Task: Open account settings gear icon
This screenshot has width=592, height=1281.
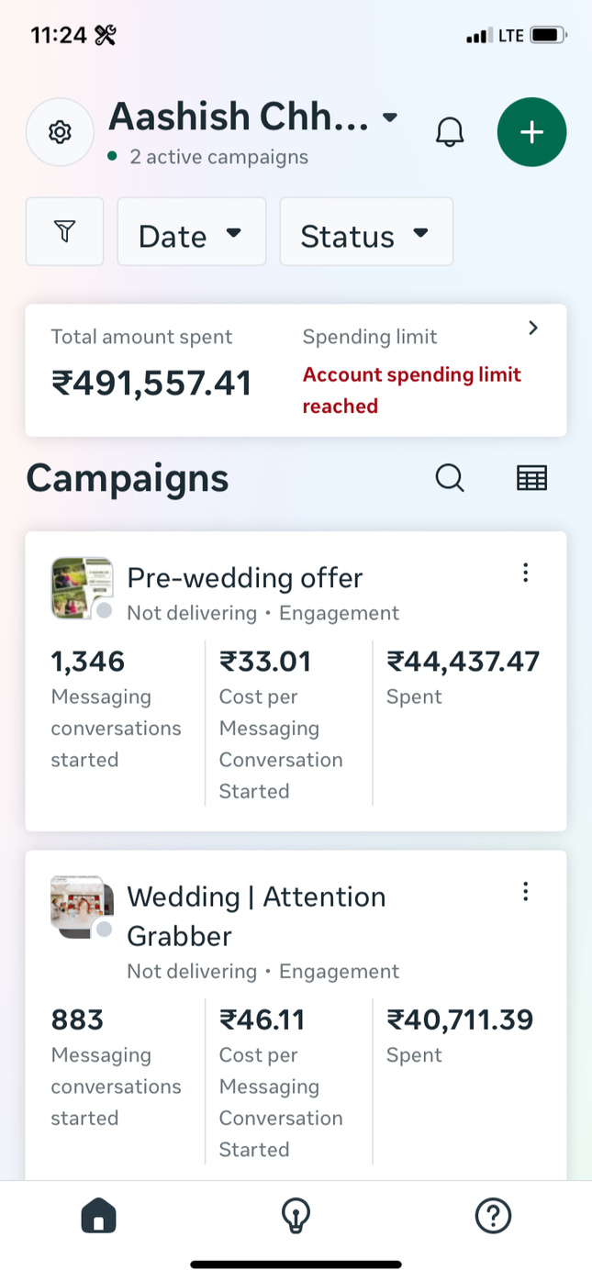Action: 60,132
